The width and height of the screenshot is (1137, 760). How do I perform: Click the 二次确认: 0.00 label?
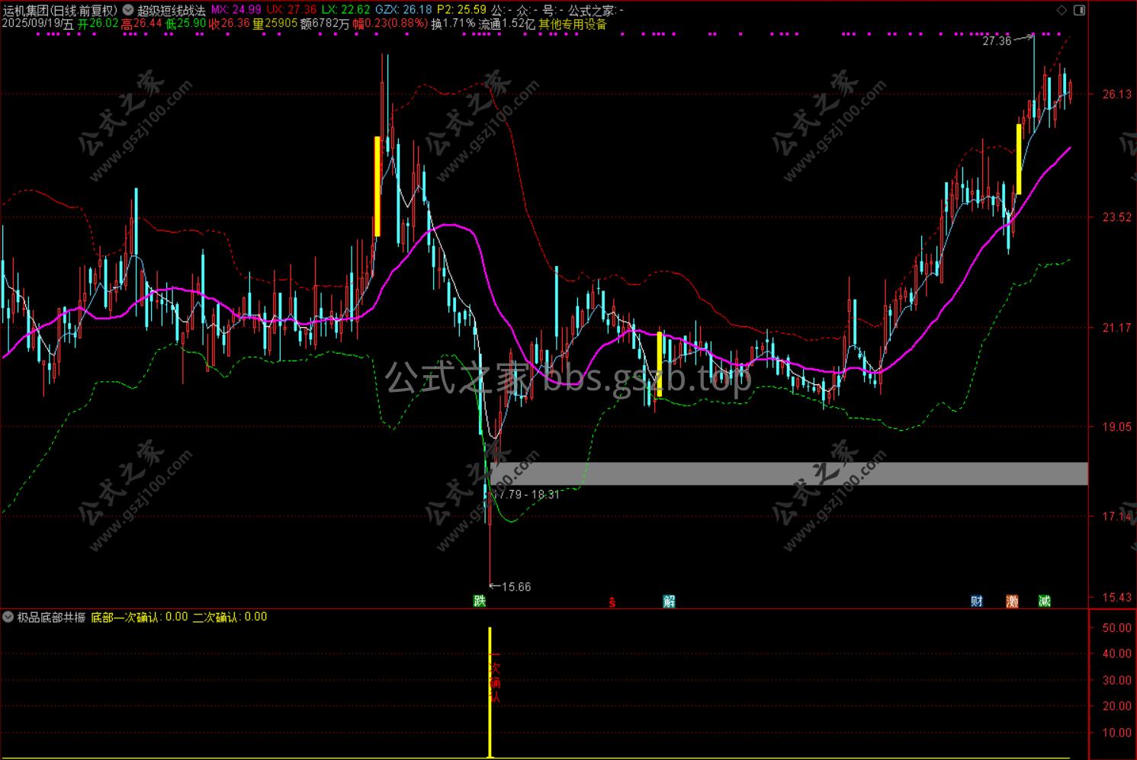click(x=230, y=617)
